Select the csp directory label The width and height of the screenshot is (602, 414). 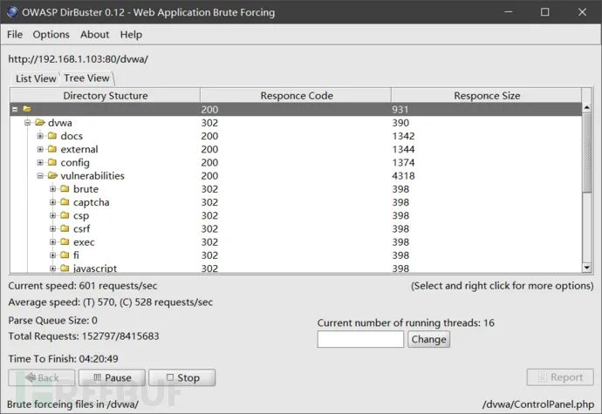pyautogui.click(x=81, y=215)
